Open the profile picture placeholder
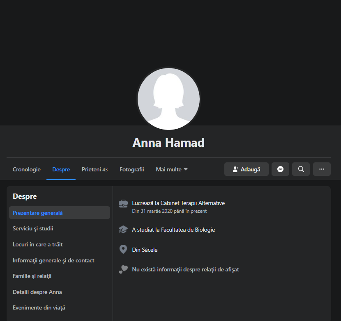The height and width of the screenshot is (321, 341). [168, 99]
